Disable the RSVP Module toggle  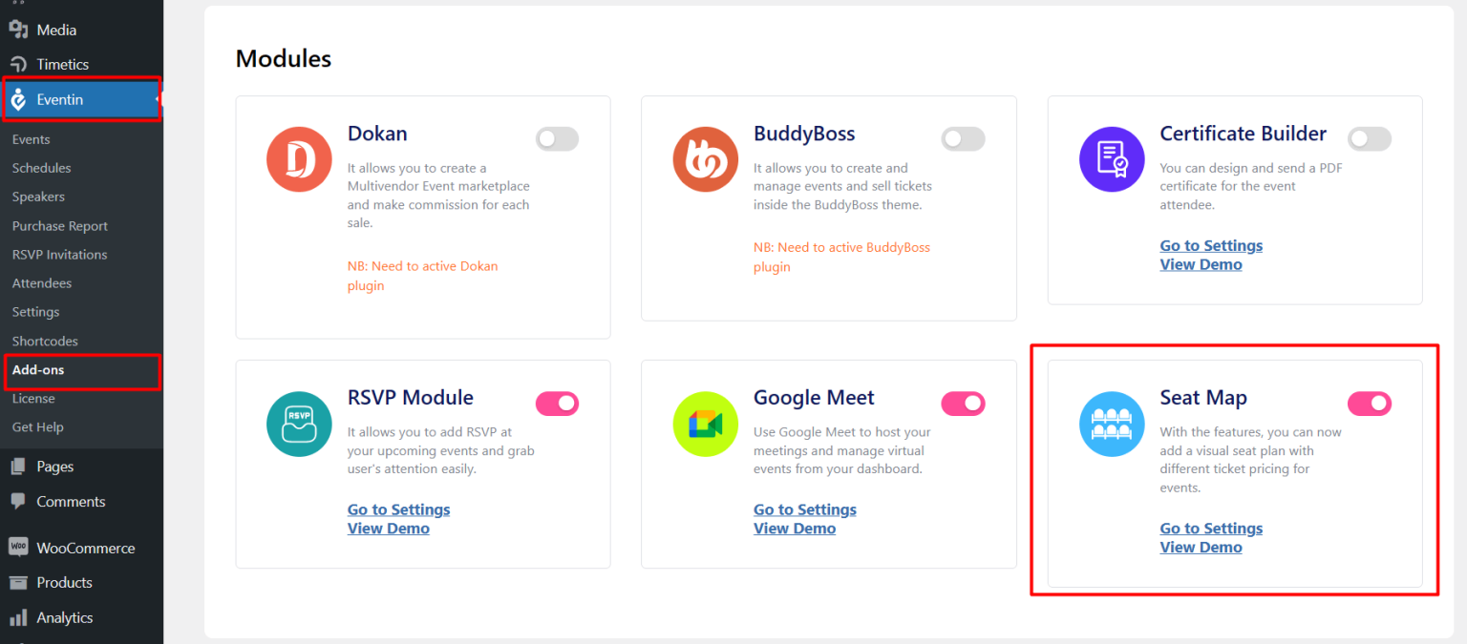tap(557, 404)
